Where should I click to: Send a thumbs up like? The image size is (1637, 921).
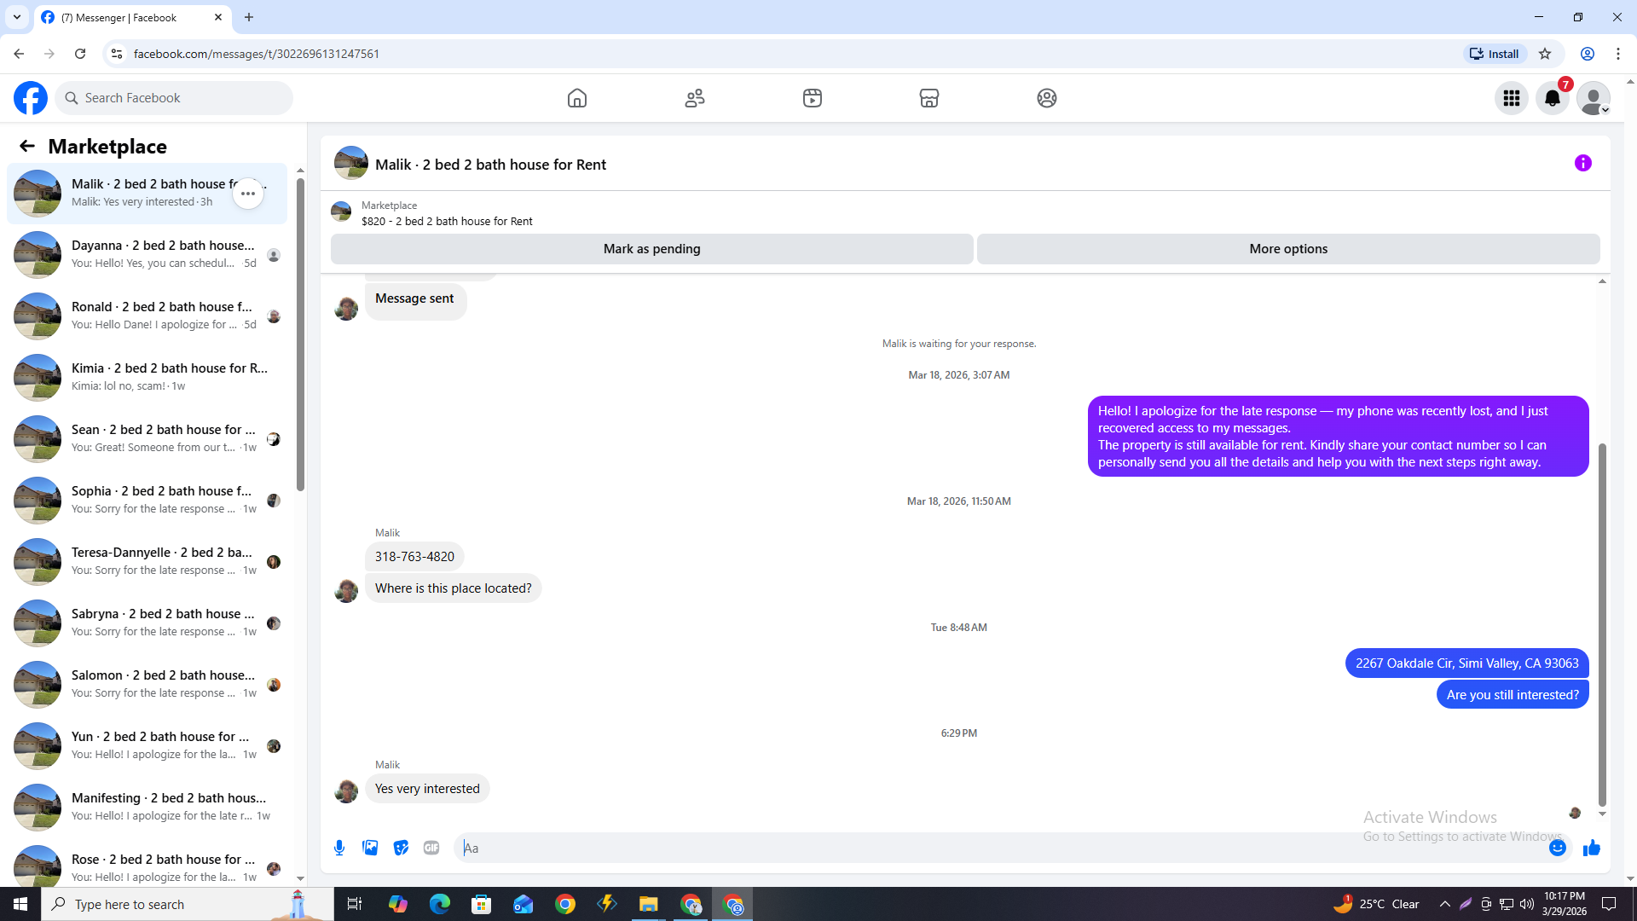pyautogui.click(x=1592, y=848)
